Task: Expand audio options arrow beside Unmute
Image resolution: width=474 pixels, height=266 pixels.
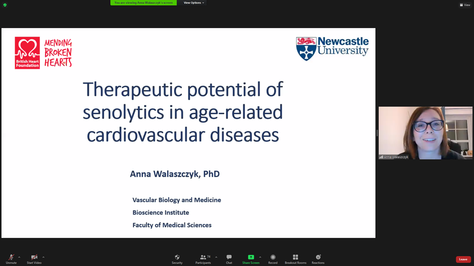Action: (x=19, y=257)
